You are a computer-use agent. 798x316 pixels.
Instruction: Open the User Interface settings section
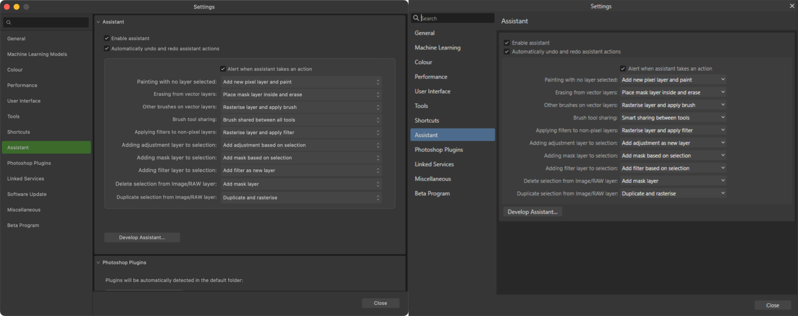23,100
